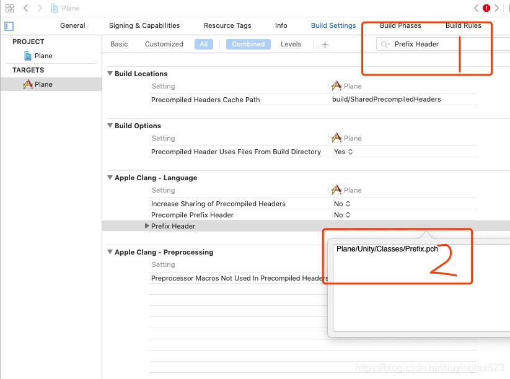Image resolution: width=510 pixels, height=379 pixels.
Task: Show Basic build settings
Action: 119,44
